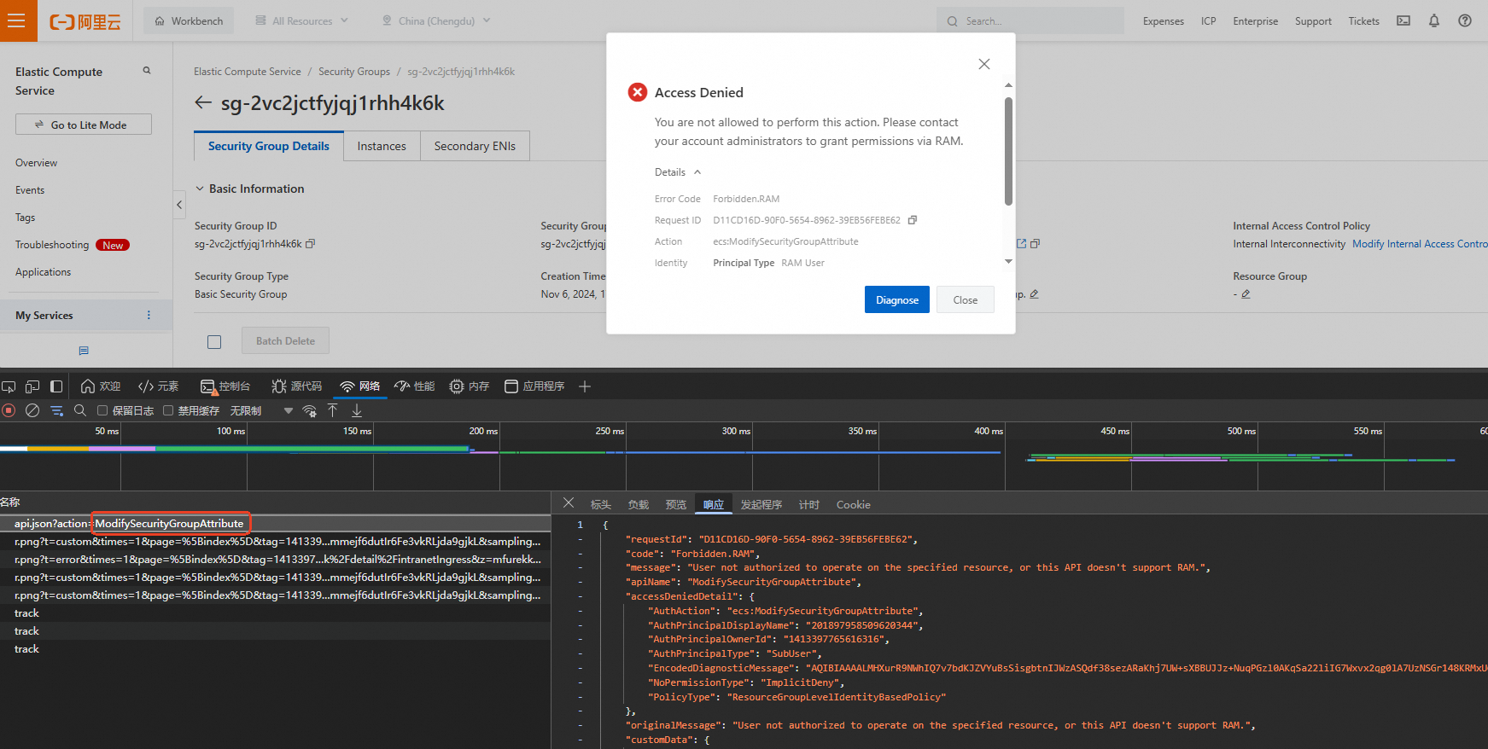Open the China (Chengdu) region dropdown
The image size is (1488, 749).
[x=436, y=20]
